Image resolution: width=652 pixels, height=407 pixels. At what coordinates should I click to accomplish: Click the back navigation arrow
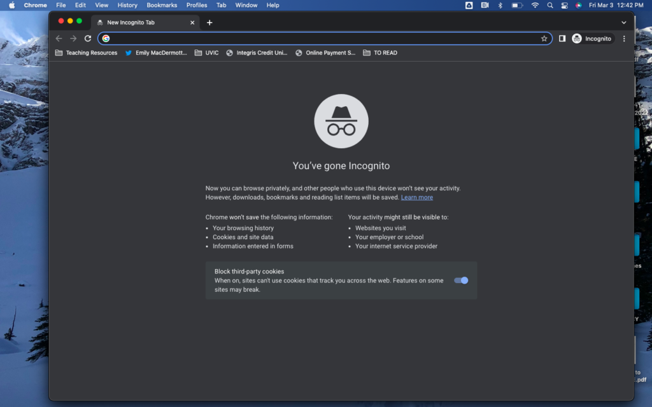(59, 39)
